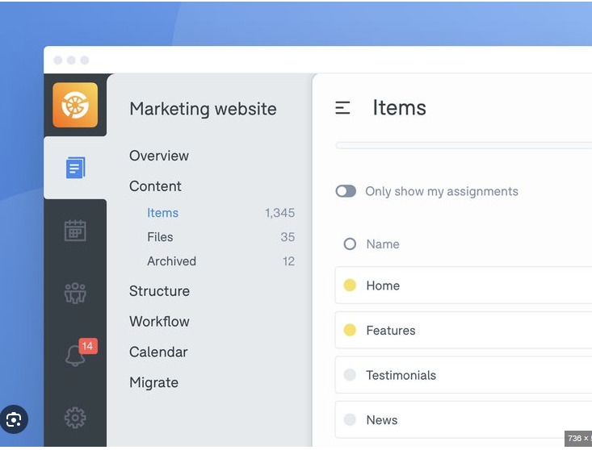Click the 35 files count
This screenshot has height=450, width=592.
288,237
